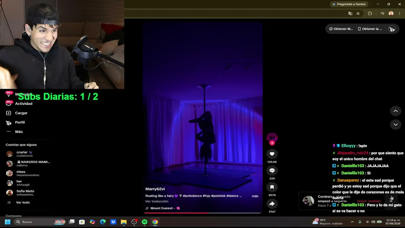Open Microsoft Store from taskbar
This screenshot has height=228, width=405.
tap(82, 222)
